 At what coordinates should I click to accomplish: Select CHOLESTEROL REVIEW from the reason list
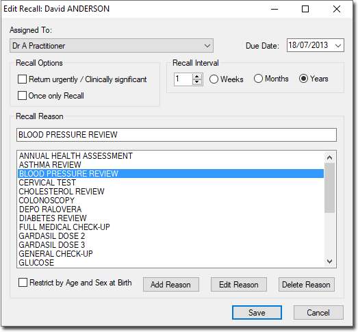pos(170,192)
